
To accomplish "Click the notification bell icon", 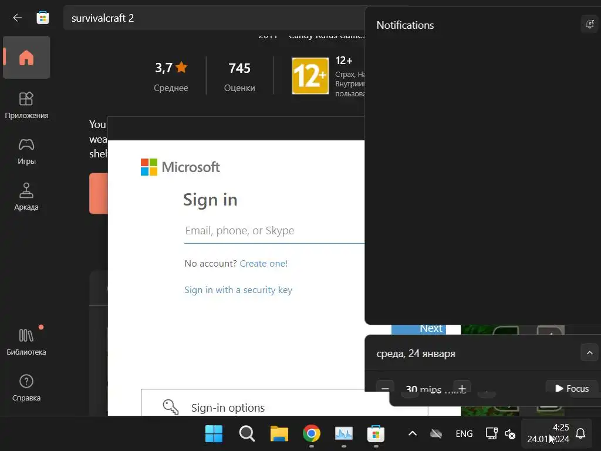I will tap(580, 434).
